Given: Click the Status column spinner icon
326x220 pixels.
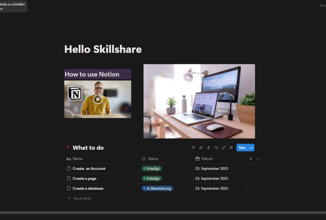Looking at the screenshot, I should pos(144,159).
